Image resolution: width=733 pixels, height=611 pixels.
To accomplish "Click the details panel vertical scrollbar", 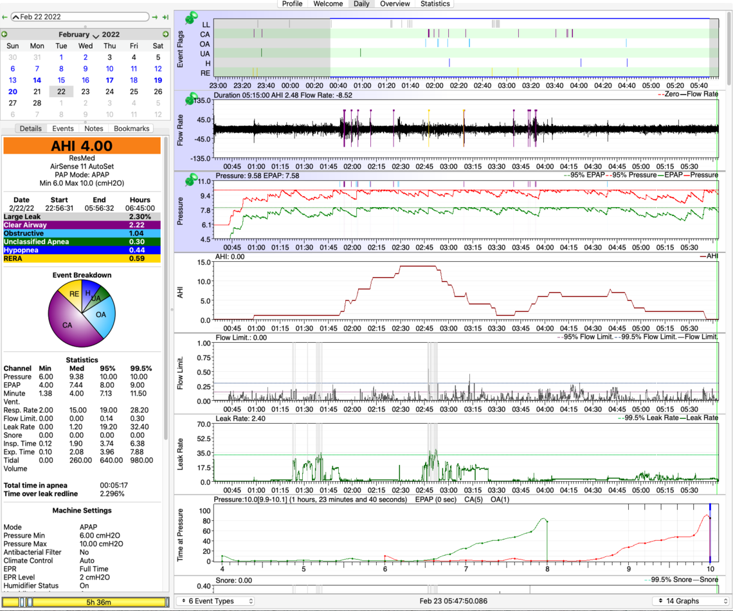I will [x=166, y=287].
